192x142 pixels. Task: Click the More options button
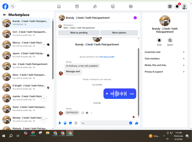point(119,33)
